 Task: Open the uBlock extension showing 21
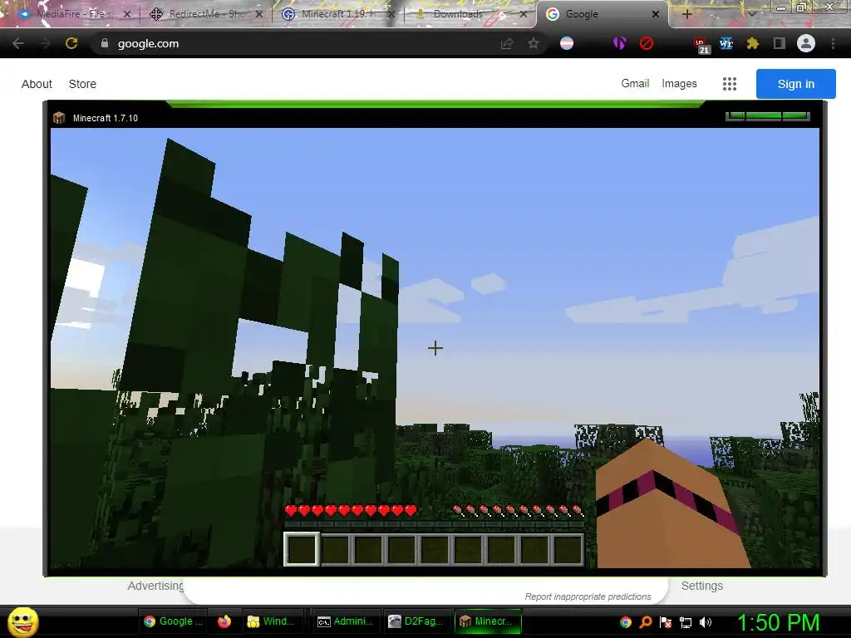point(701,45)
